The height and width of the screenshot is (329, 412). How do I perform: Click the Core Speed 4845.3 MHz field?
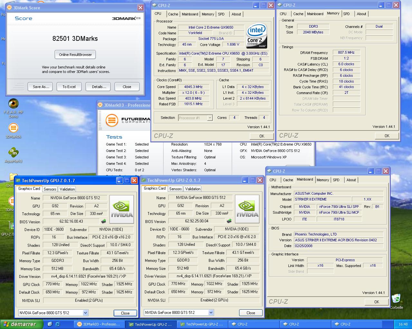click(x=193, y=87)
